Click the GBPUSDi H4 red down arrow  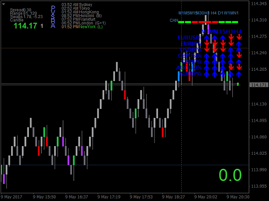239,55
